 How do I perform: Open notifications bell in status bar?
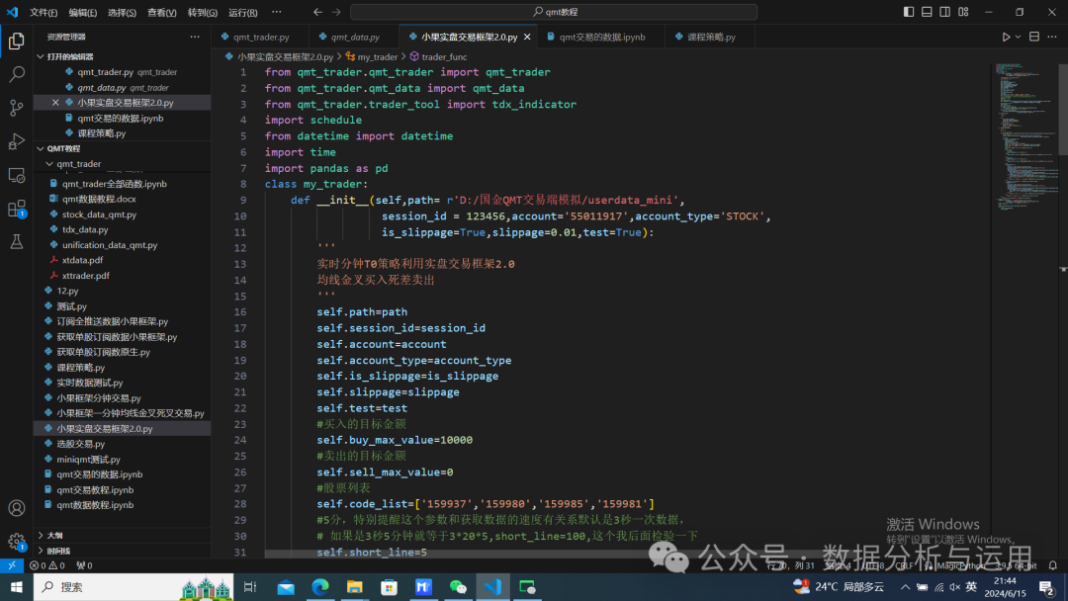point(1052,565)
